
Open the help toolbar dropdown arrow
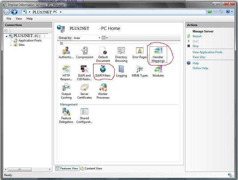[x=232, y=12]
